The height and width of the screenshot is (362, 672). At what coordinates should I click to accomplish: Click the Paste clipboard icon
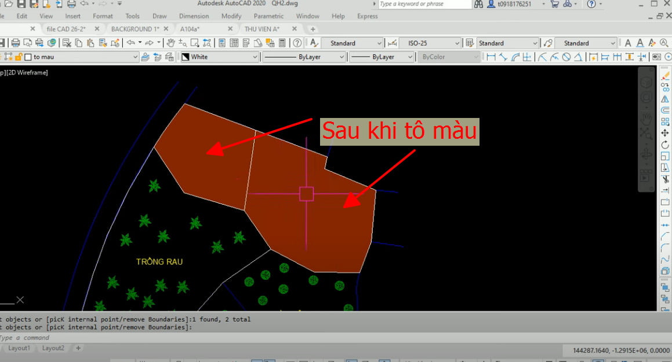90,43
